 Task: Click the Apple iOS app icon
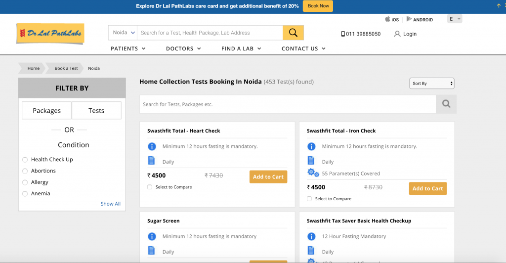(x=387, y=19)
